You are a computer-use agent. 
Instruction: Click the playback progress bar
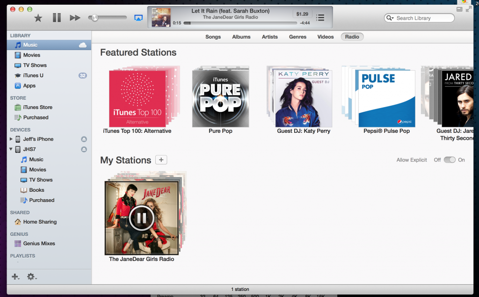(x=240, y=23)
